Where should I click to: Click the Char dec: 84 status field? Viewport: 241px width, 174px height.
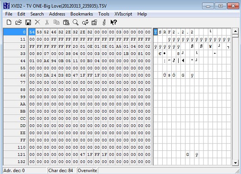62,171
